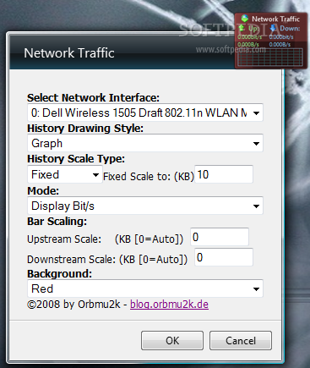Click the 'Network Traffic' dialog title text
The width and height of the screenshot is (310, 368).
[69, 53]
